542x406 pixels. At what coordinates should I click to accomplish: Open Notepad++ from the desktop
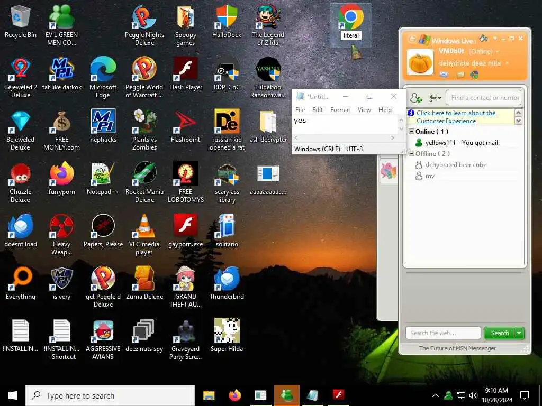[x=103, y=179]
